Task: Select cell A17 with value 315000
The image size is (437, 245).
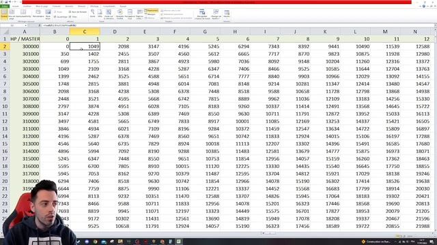Action: click(25, 159)
